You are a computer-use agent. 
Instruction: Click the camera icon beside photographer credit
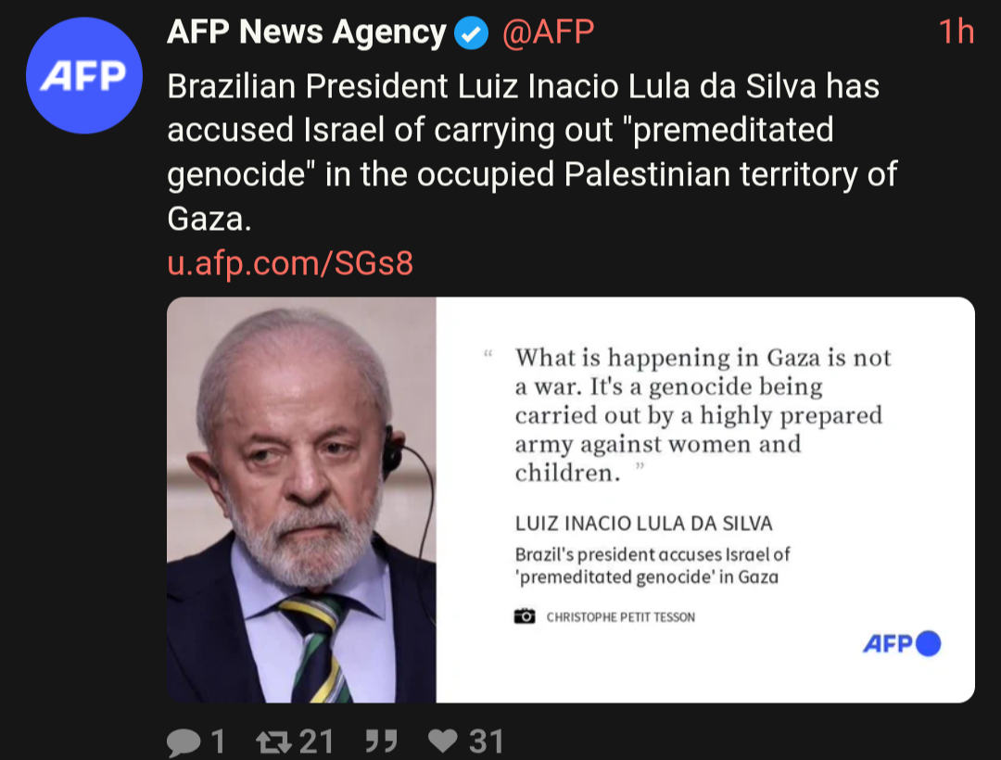pyautogui.click(x=525, y=615)
